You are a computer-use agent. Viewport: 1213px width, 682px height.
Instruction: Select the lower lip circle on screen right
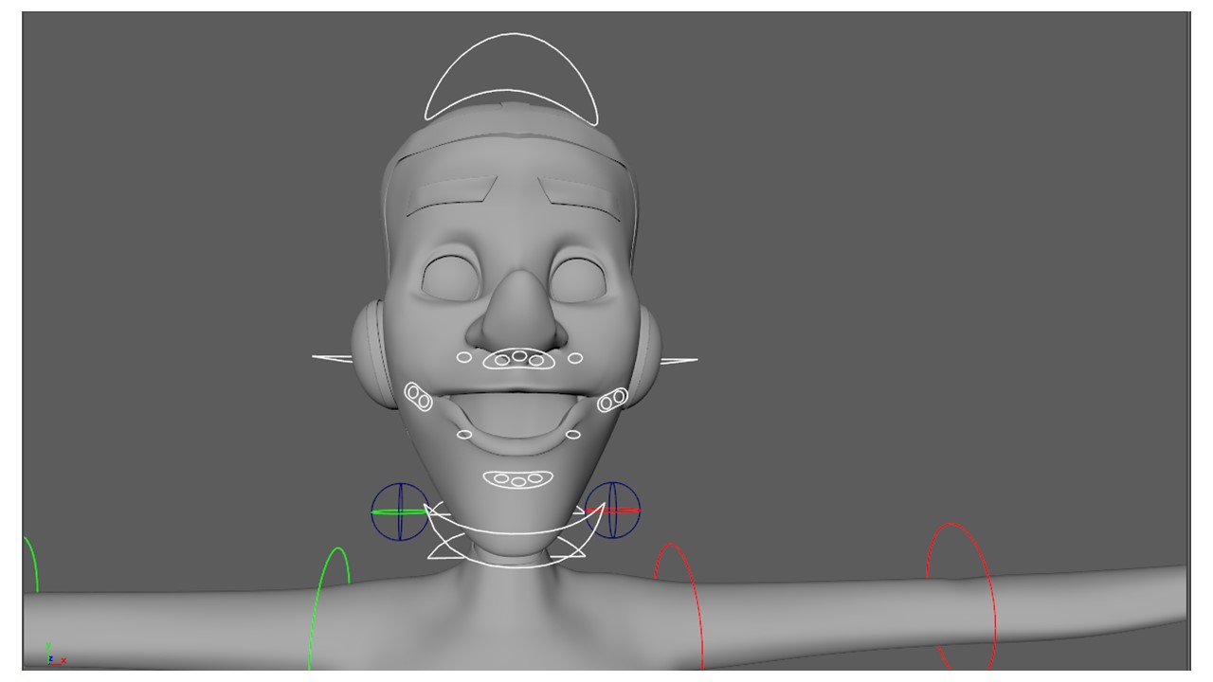click(x=573, y=435)
